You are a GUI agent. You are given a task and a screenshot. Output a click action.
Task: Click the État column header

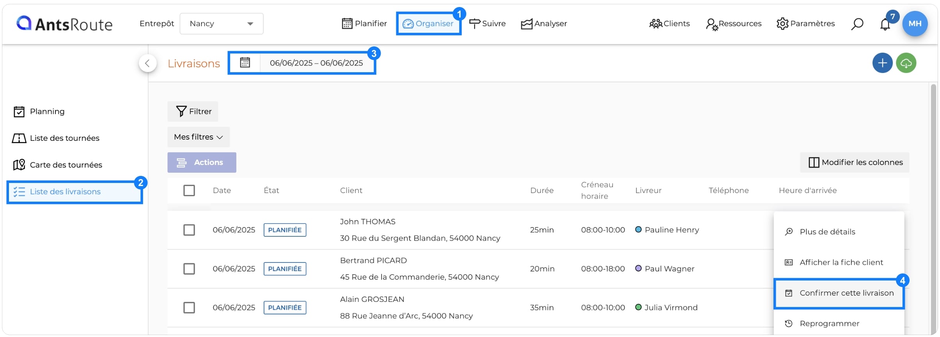pyautogui.click(x=271, y=190)
